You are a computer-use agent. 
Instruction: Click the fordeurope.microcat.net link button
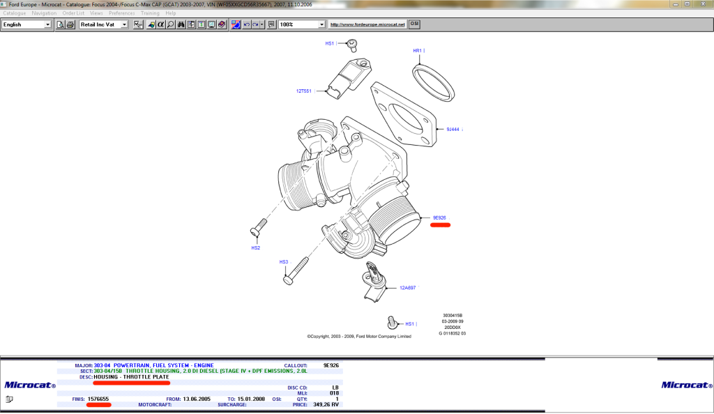[x=367, y=24]
